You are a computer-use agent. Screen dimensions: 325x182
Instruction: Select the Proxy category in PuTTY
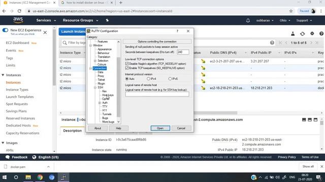[101, 76]
